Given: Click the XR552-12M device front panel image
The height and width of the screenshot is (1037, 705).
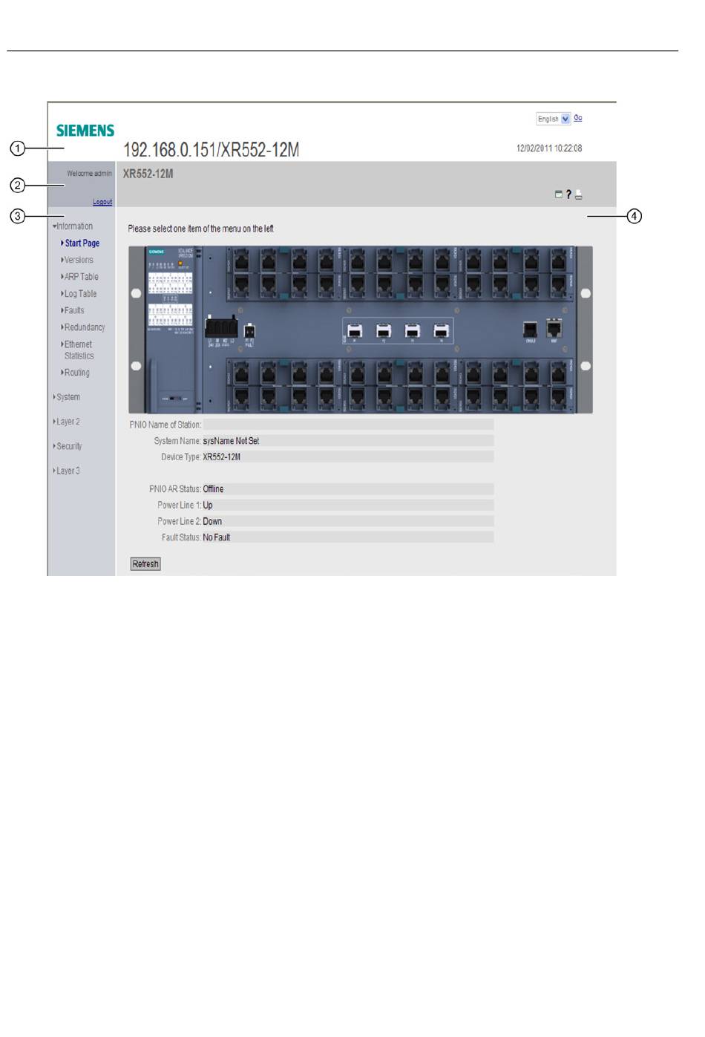Looking at the screenshot, I should 361,330.
